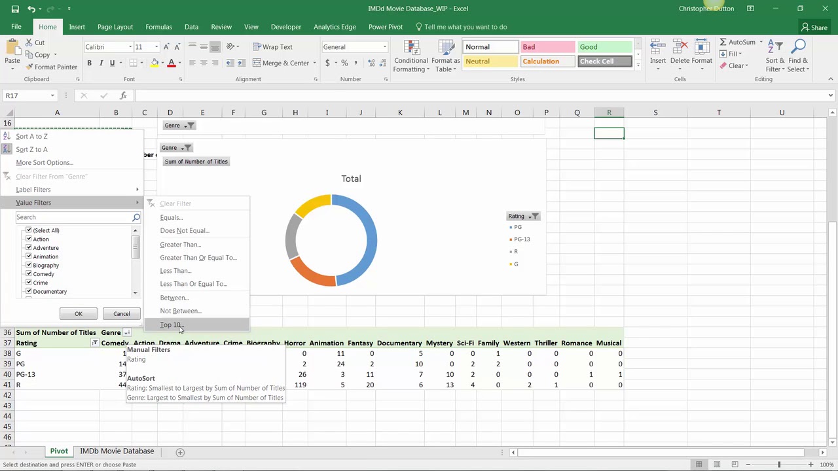838x471 pixels.
Task: Apply the Neutral cell style swatch
Action: 490,61
